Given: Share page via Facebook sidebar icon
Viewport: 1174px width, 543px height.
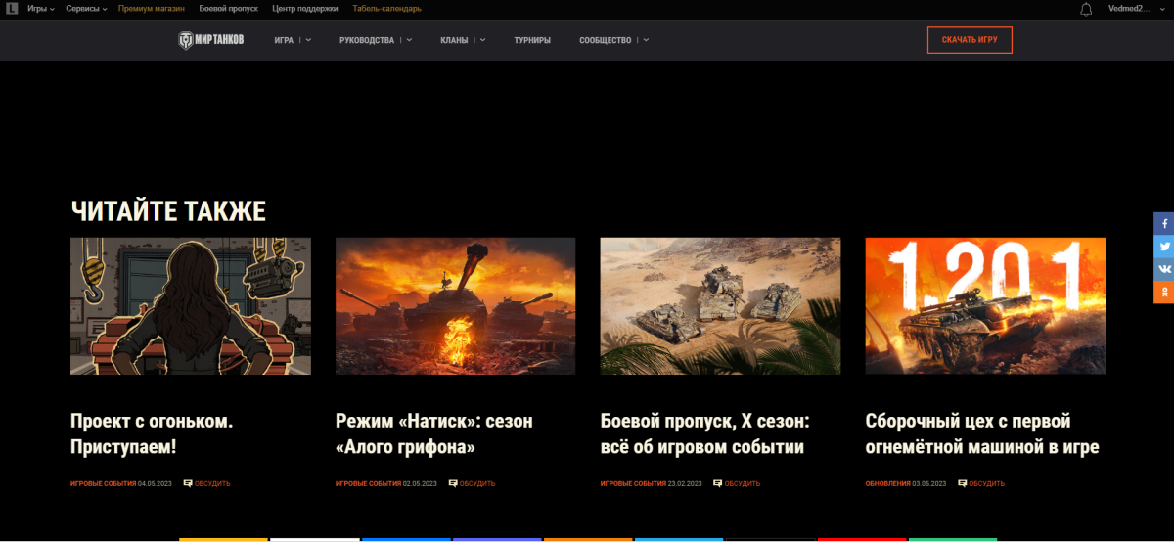Looking at the screenshot, I should point(1164,223).
